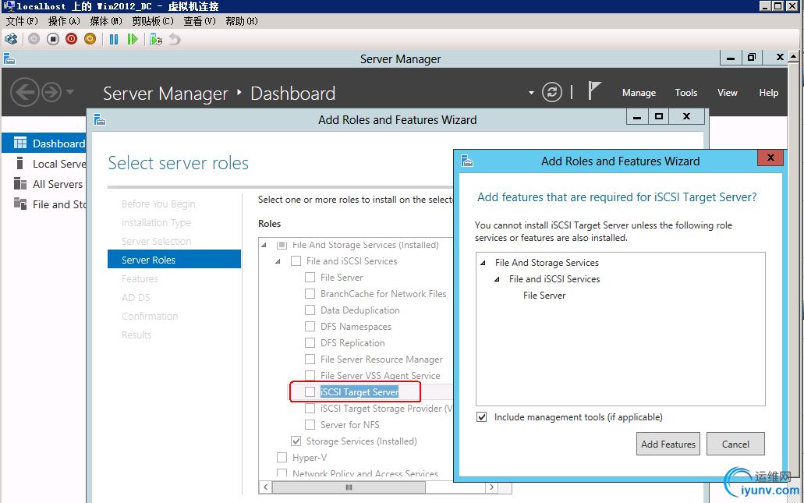Select File Server in the dialog tree
The width and height of the screenshot is (804, 503).
pyautogui.click(x=544, y=296)
